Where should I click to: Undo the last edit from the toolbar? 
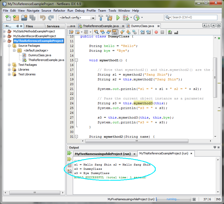(43, 18)
